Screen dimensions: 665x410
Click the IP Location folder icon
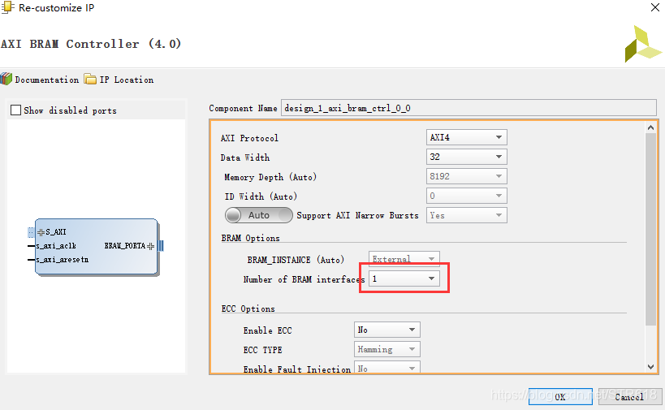(x=90, y=80)
